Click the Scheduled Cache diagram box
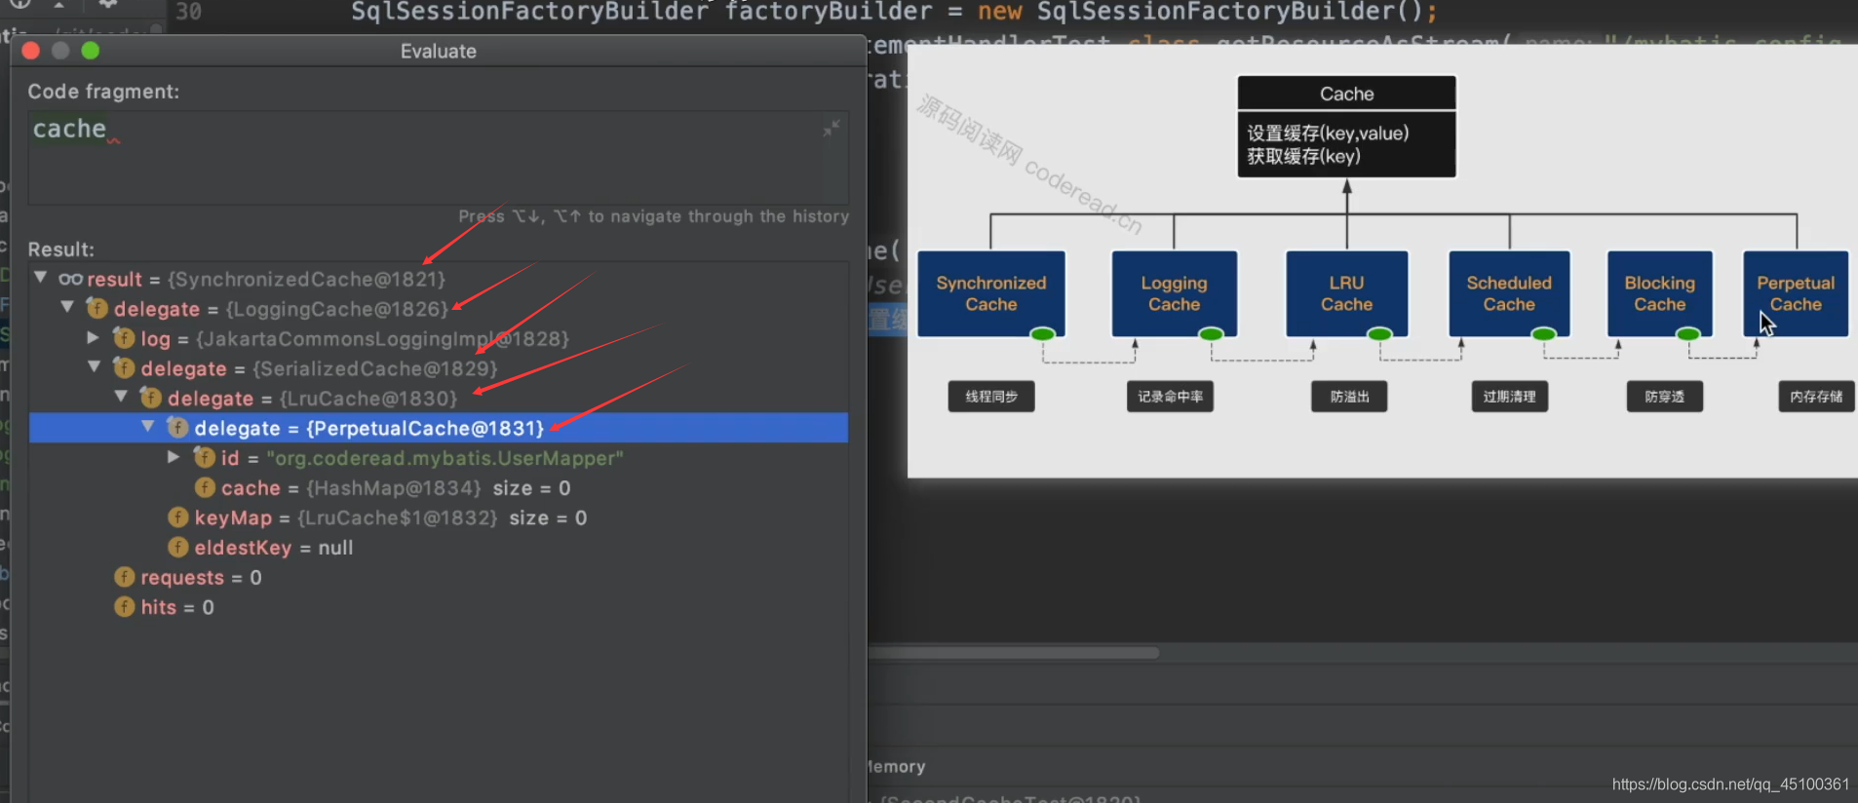Viewport: 1858px width, 803px height. (1509, 293)
